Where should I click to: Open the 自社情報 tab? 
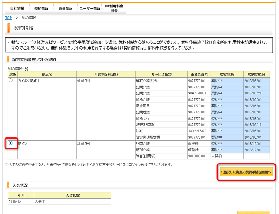17,8
